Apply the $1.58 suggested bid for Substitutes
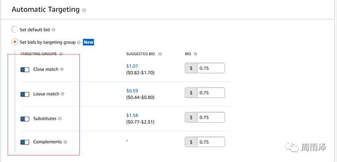337x162 pixels. [132, 116]
